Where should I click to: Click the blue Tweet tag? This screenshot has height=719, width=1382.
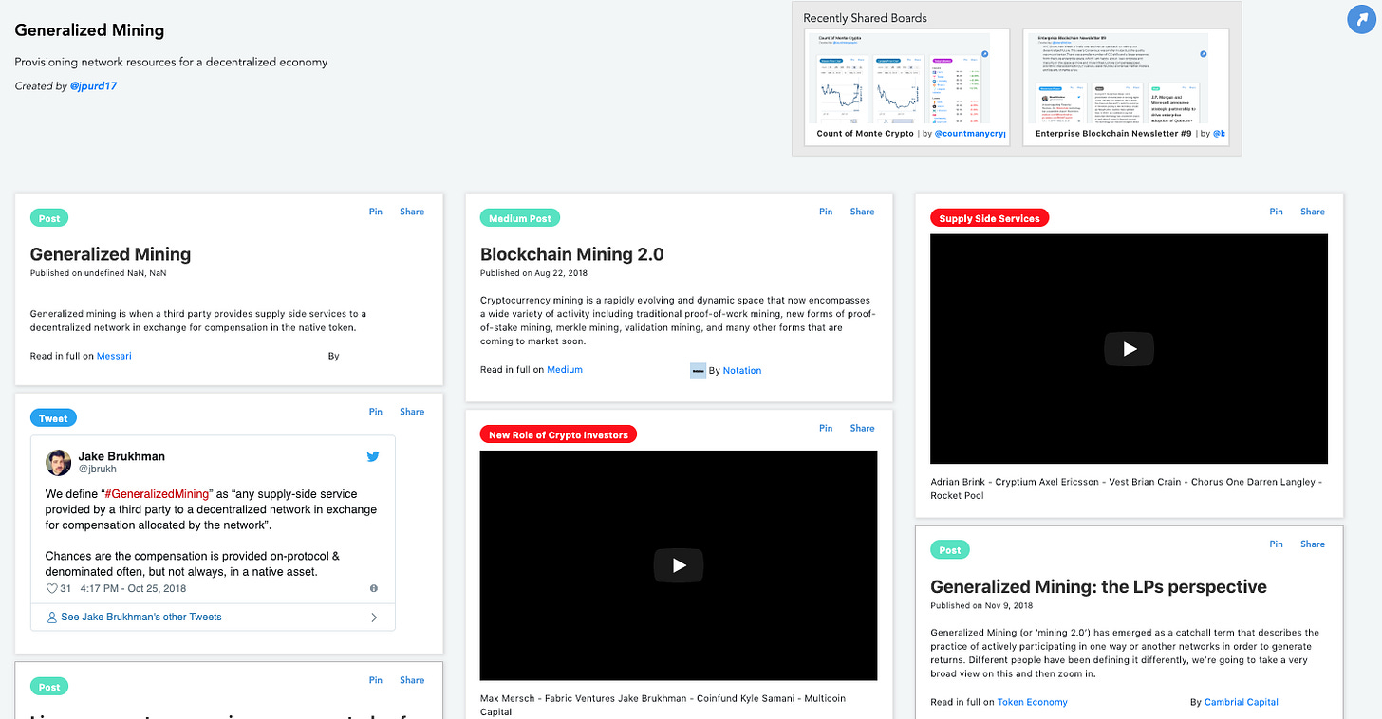(x=53, y=418)
